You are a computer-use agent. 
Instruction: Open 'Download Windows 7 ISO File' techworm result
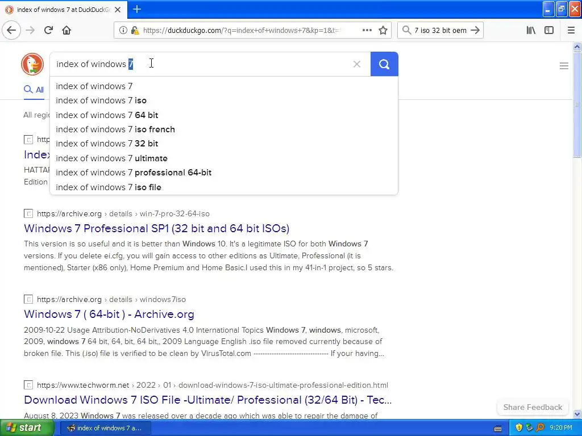click(208, 400)
